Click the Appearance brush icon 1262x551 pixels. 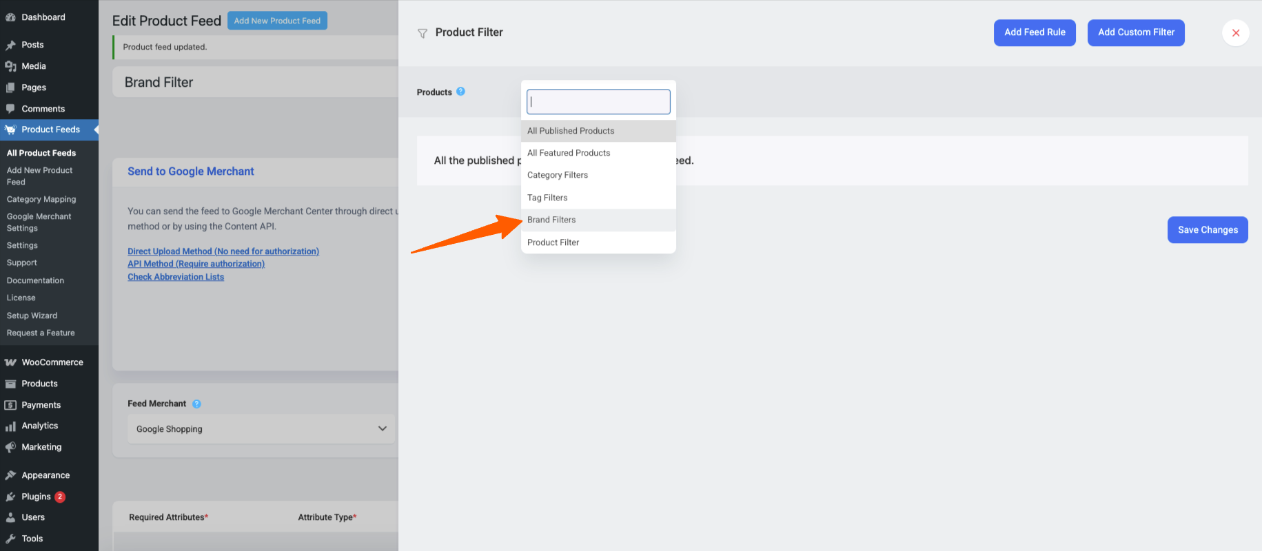(10, 475)
